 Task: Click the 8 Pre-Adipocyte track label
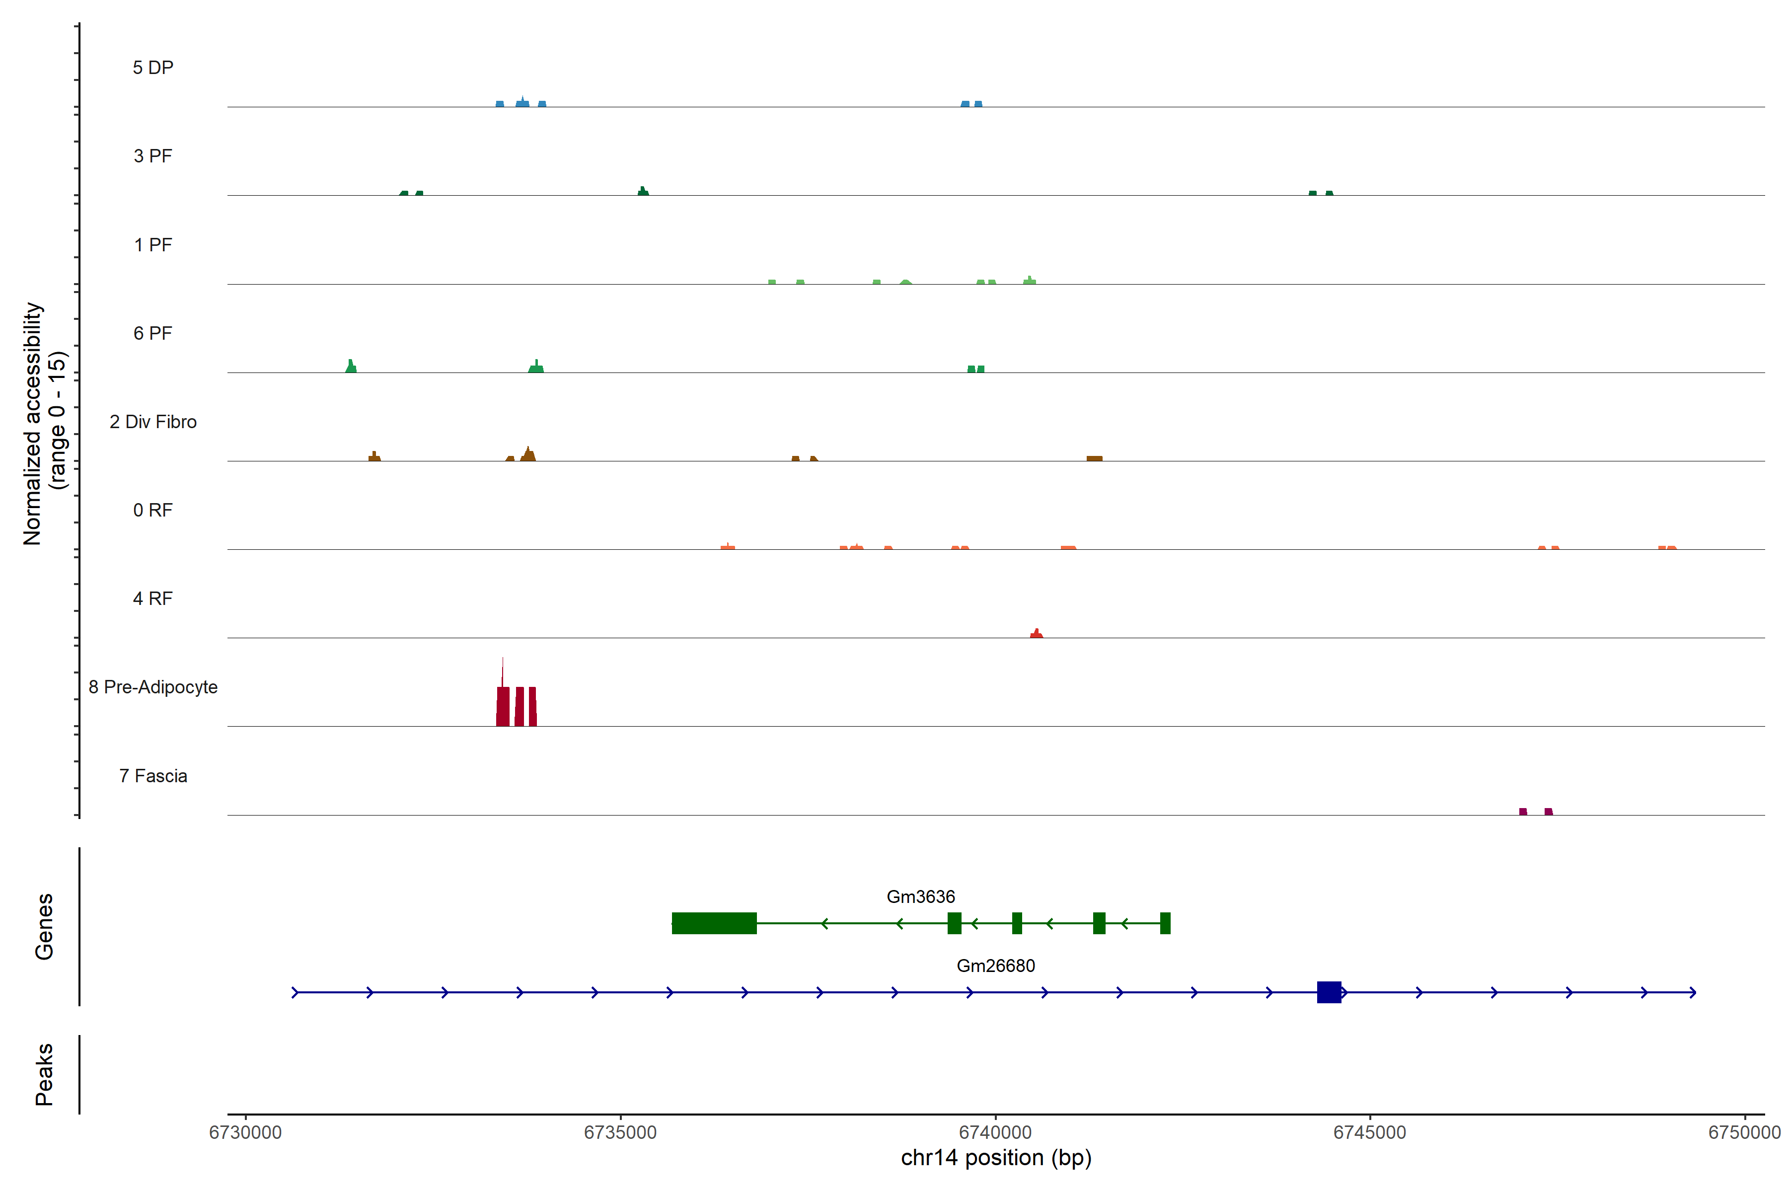point(153,687)
